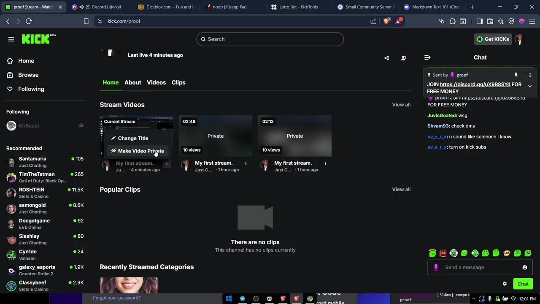The width and height of the screenshot is (540, 304).
Task: Click username ov_e_r_x on the 'u sound like someone i know' message
Action: click(437, 137)
